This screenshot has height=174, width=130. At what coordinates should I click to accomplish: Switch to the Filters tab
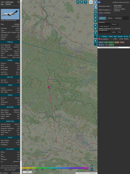coord(110,18)
